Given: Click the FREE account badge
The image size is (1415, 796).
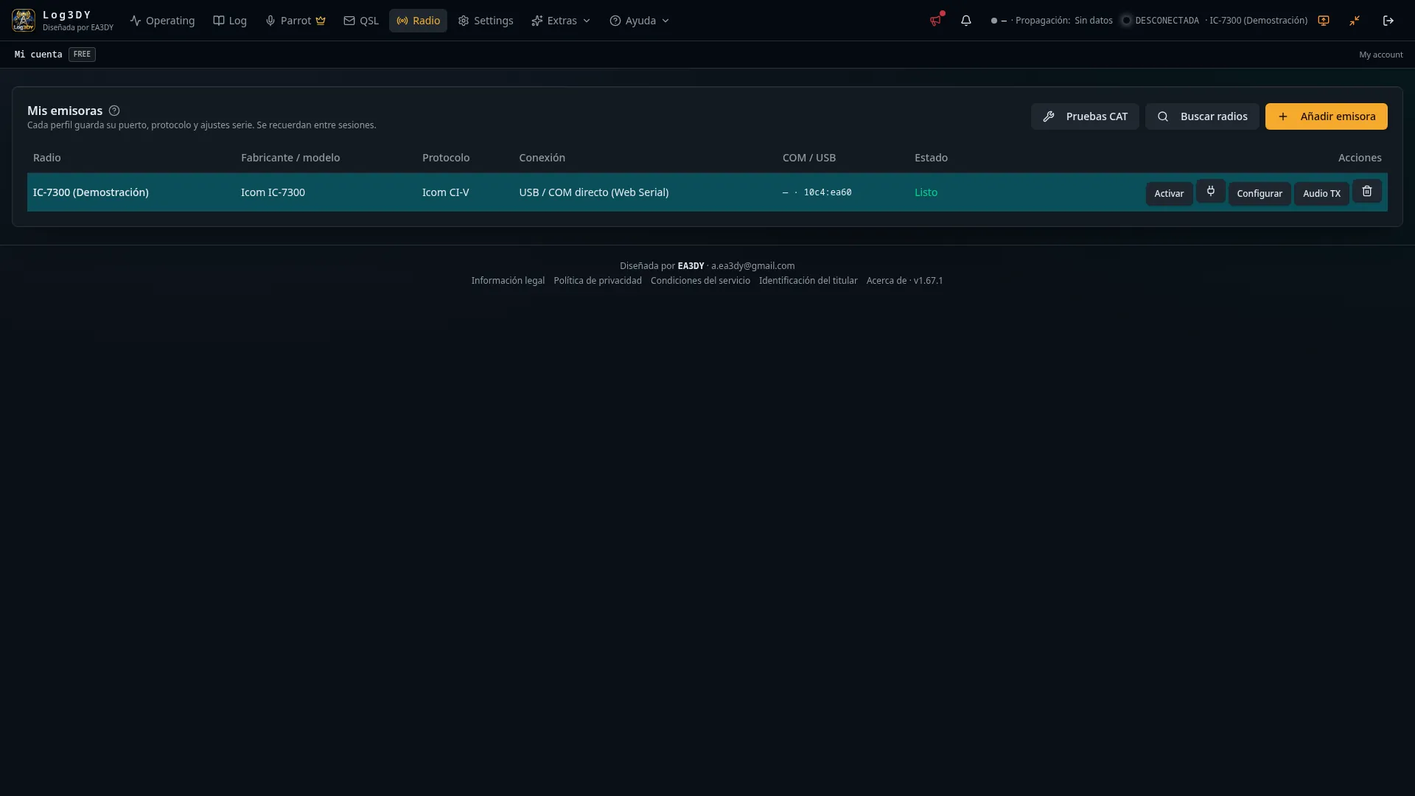Looking at the screenshot, I should (82, 55).
